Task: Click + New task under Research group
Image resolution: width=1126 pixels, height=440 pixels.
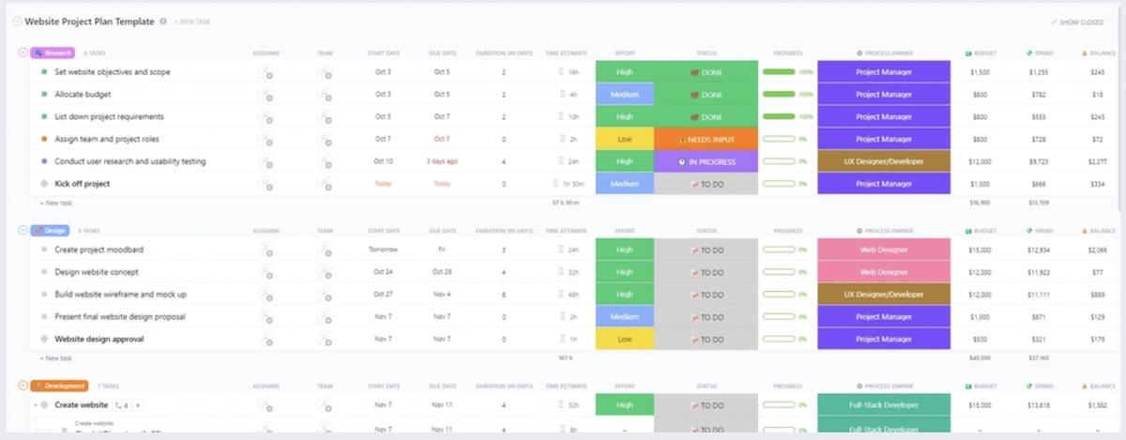Action: tap(56, 202)
